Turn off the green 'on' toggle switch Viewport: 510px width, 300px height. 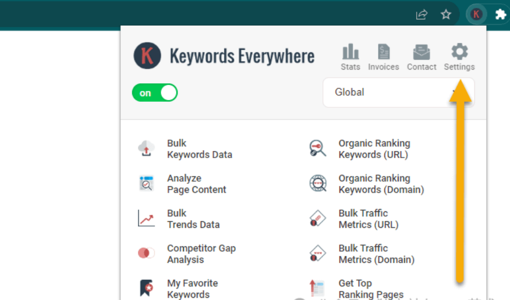(155, 93)
